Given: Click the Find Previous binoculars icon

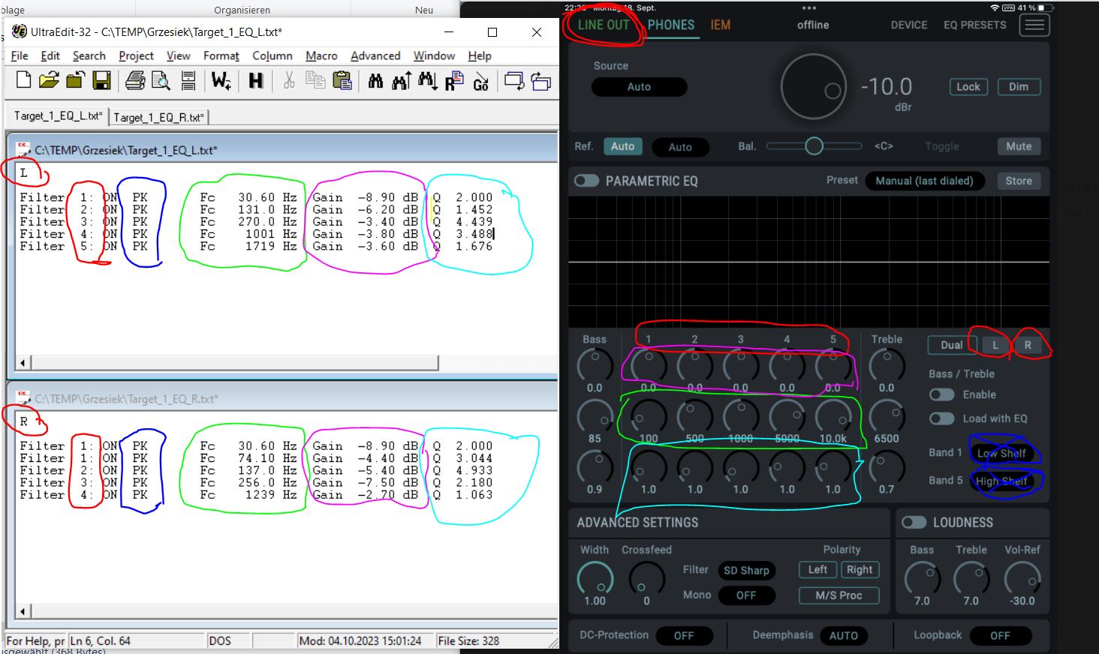Looking at the screenshot, I should (402, 80).
